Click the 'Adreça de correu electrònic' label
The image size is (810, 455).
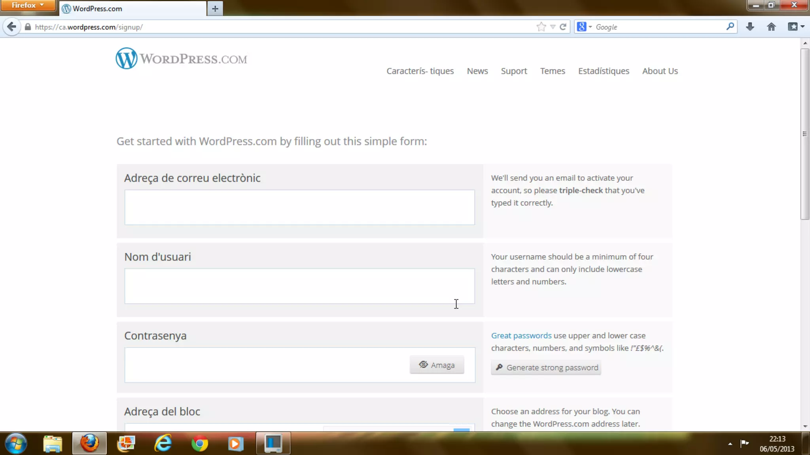click(192, 178)
